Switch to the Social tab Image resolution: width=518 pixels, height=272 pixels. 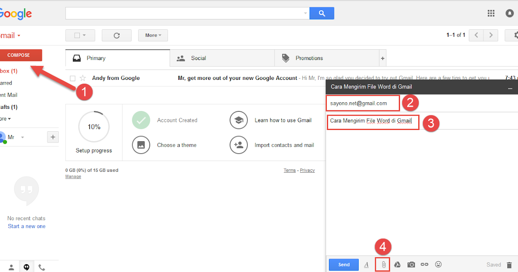(x=222, y=58)
